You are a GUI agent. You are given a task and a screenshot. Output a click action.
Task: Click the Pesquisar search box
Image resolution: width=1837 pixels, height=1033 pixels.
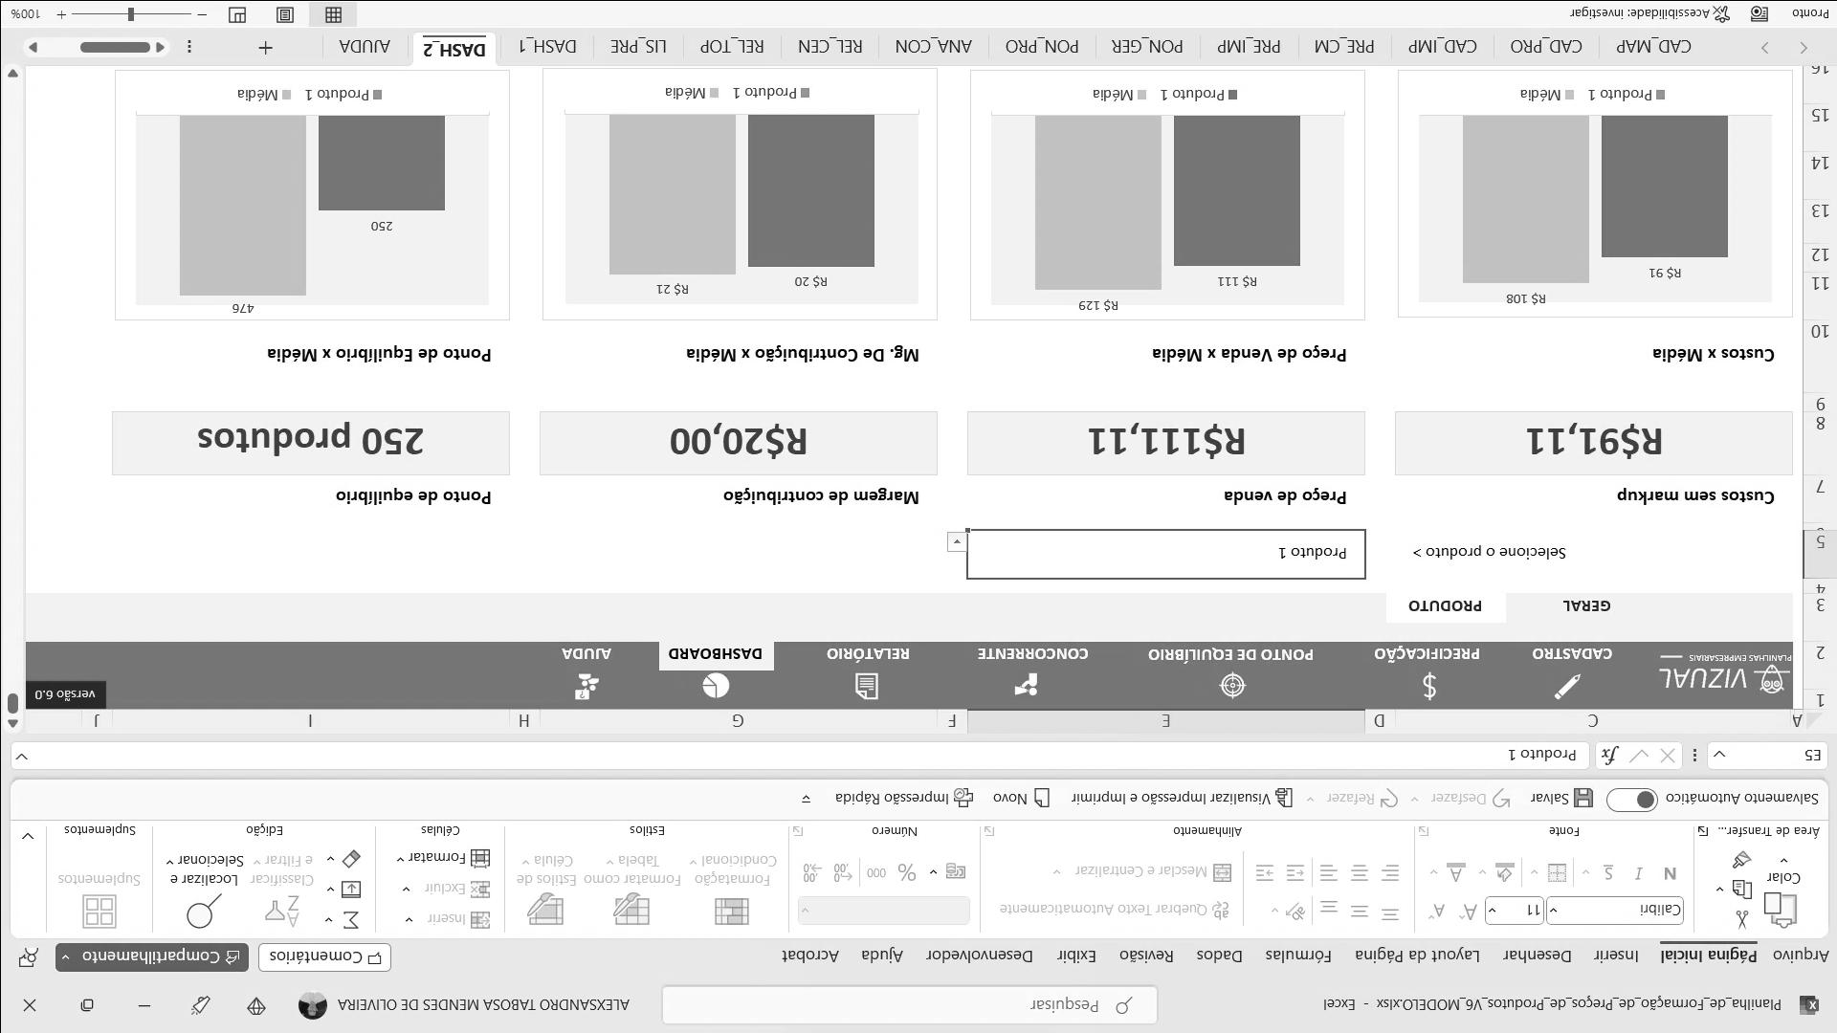pyautogui.click(x=909, y=1005)
